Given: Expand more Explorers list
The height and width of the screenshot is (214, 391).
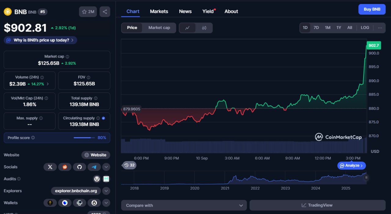Looking at the screenshot, I should click(106, 191).
